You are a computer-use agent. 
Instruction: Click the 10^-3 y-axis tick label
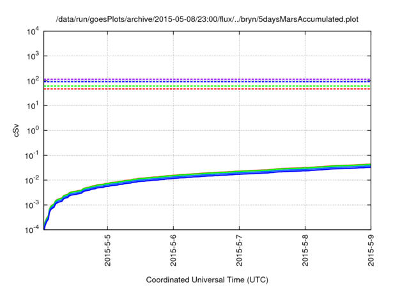pyautogui.click(x=31, y=206)
